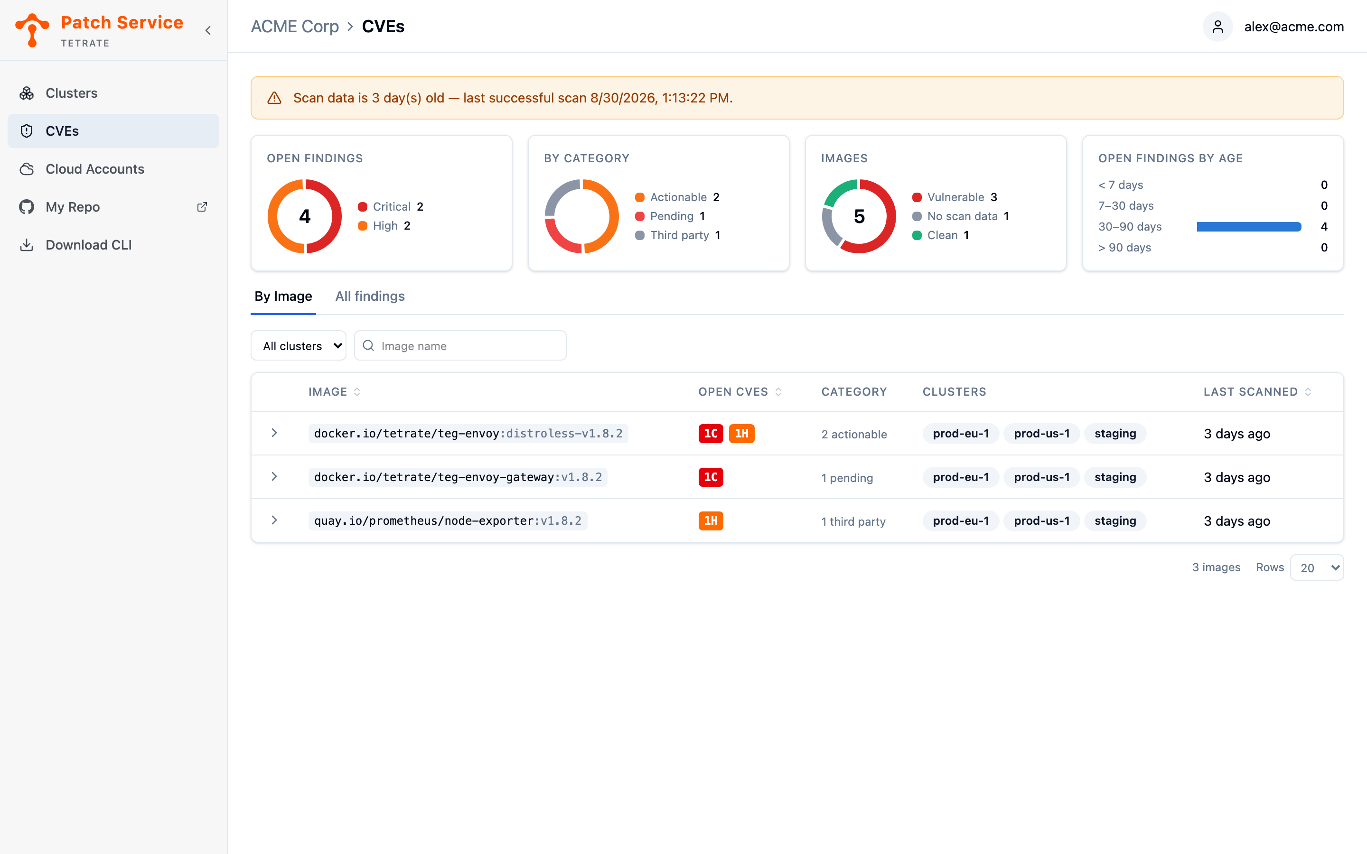The image size is (1367, 854).
Task: Click the Cloud Accounts cloud icon
Action: click(x=27, y=169)
